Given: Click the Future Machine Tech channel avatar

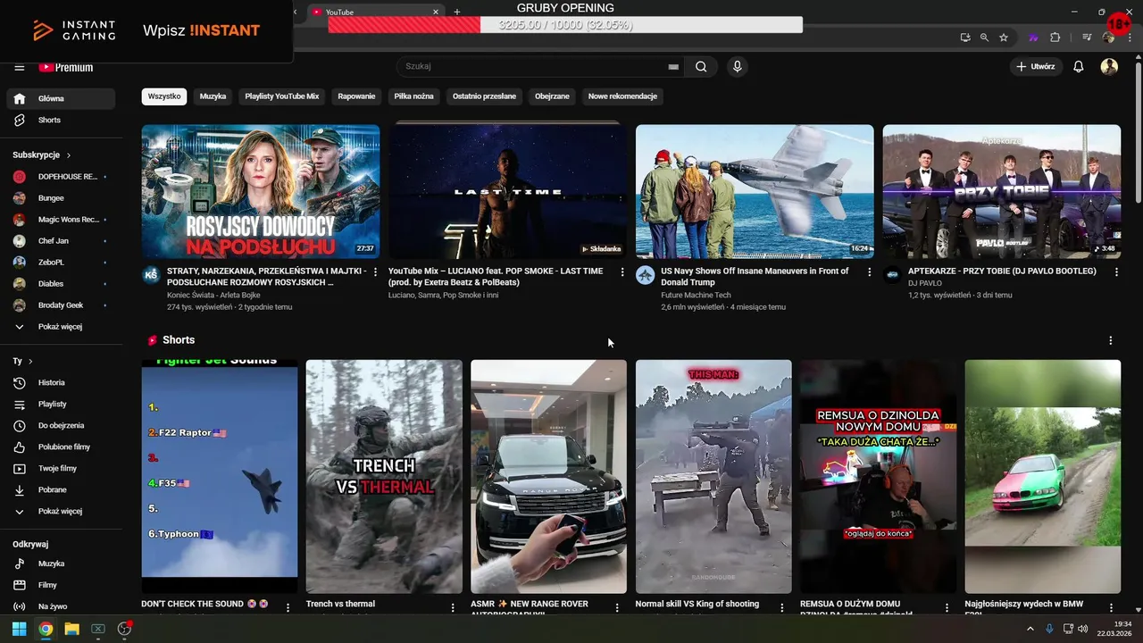Looking at the screenshot, I should coord(645,275).
